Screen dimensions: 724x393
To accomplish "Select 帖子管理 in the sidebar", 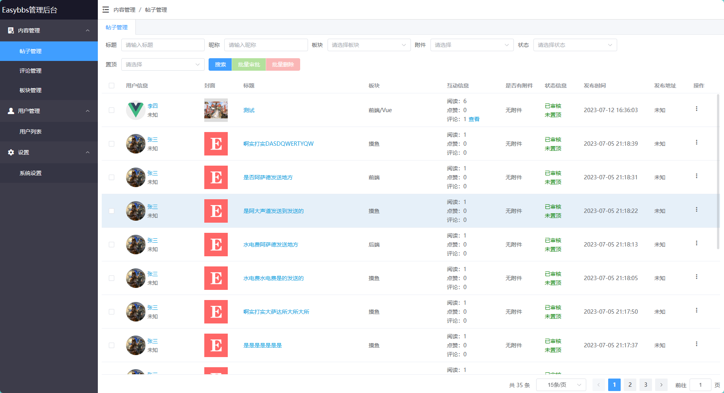I will coord(49,51).
